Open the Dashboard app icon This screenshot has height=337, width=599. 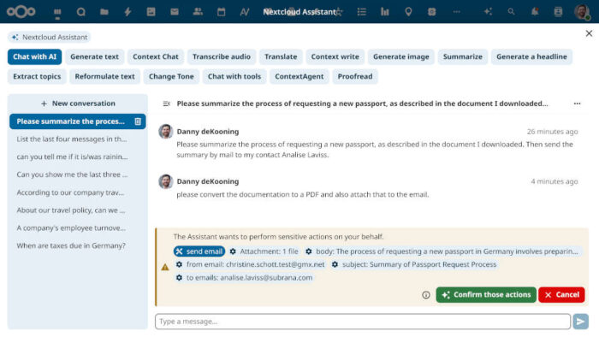click(57, 12)
